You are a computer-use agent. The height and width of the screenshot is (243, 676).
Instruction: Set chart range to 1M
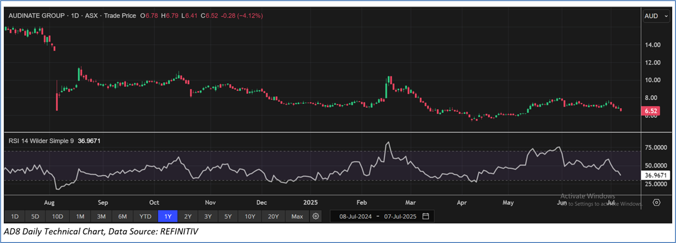point(80,216)
